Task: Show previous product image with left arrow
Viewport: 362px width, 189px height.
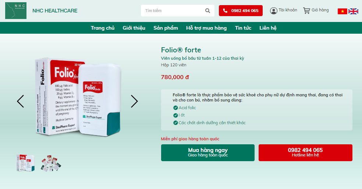Action: coord(20,101)
